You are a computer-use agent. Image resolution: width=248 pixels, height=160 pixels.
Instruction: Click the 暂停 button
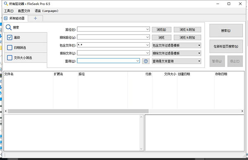click(217, 61)
